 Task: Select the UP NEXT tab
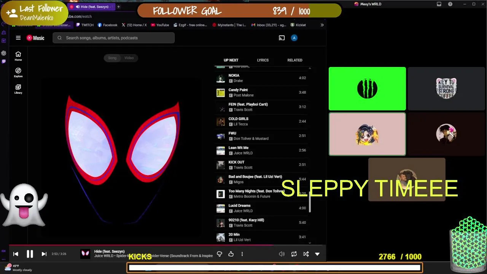coord(231,60)
